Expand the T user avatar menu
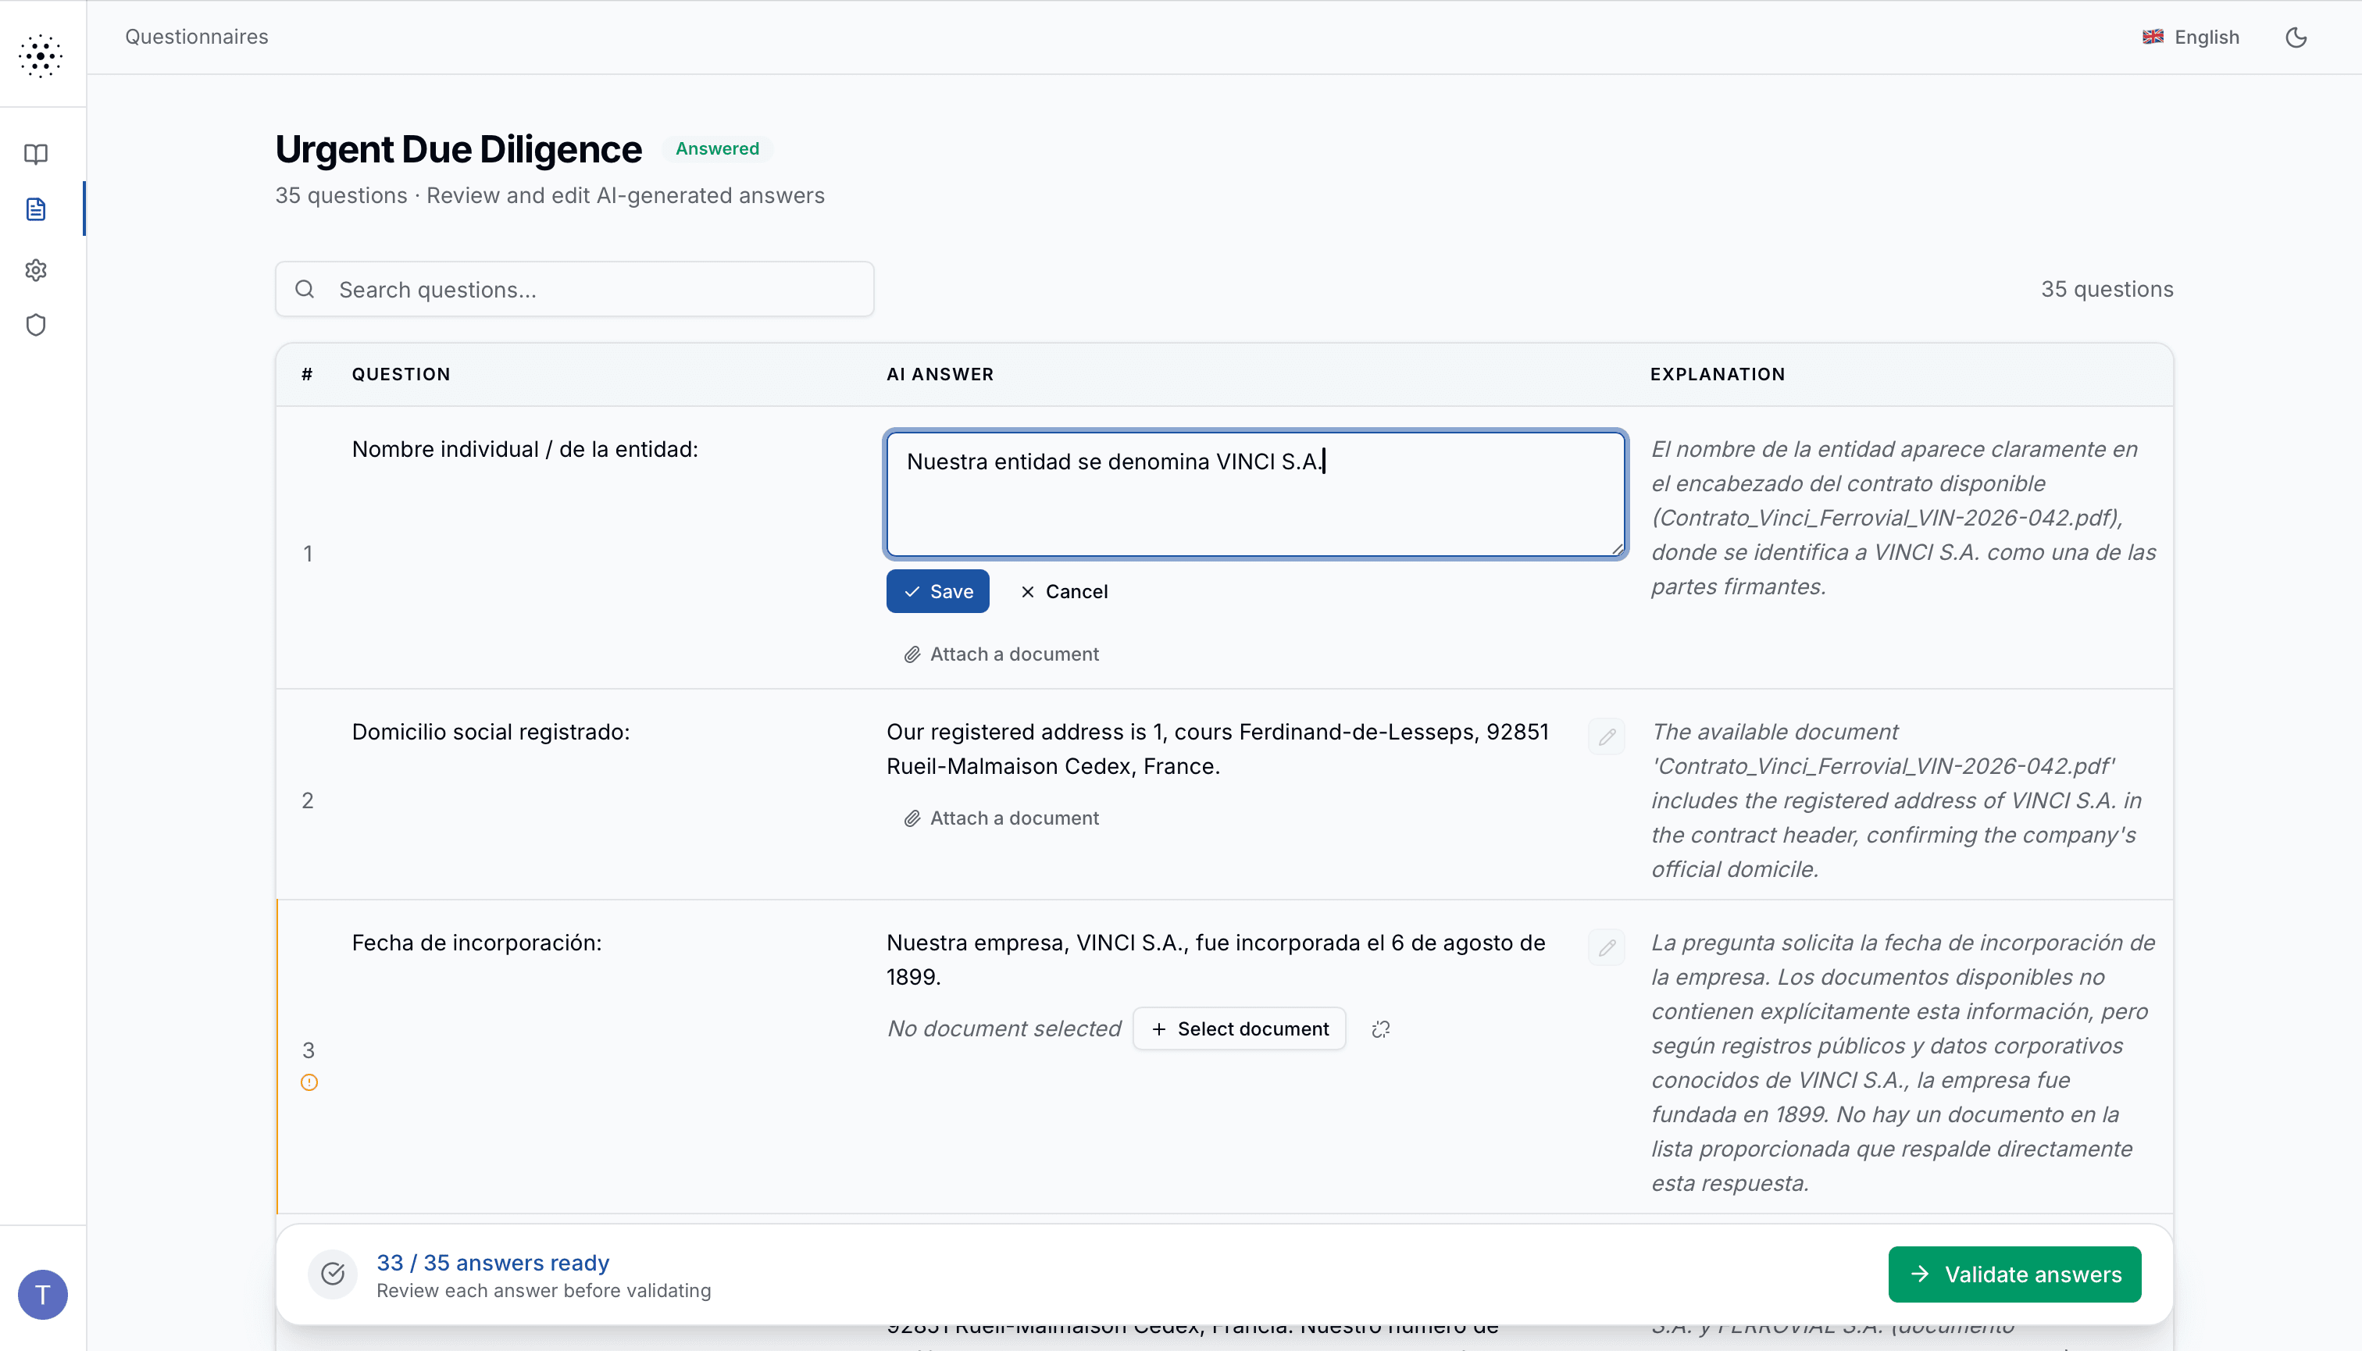 [41, 1295]
